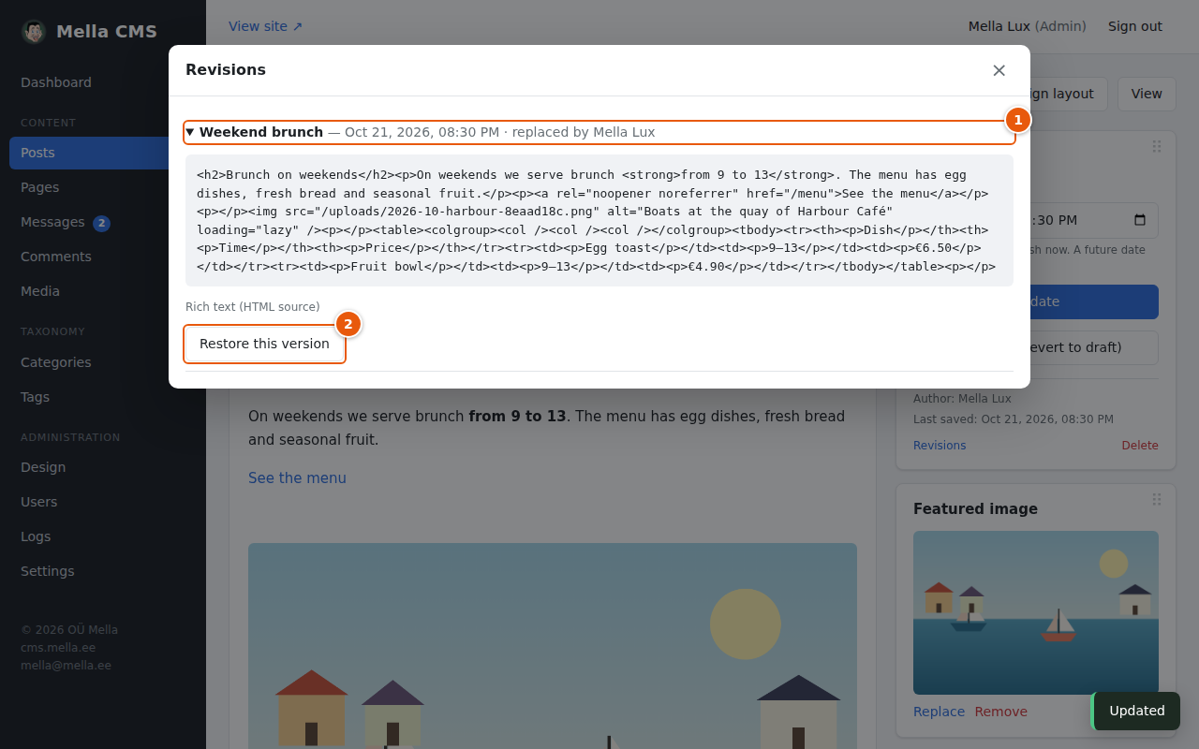This screenshot has height=749, width=1199.
Task: Replace the featured image
Action: click(x=939, y=712)
